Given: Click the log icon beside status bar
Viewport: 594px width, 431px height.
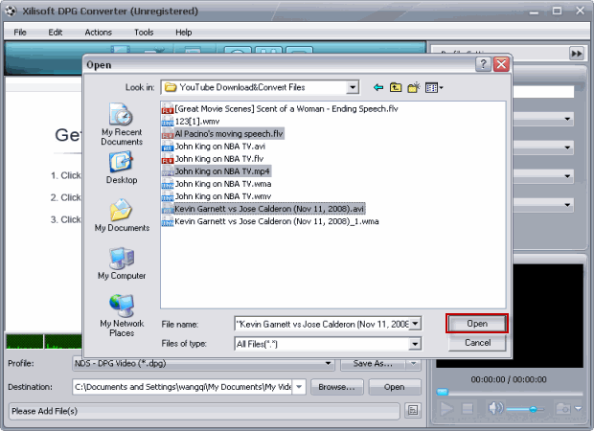Looking at the screenshot, I should click(413, 411).
